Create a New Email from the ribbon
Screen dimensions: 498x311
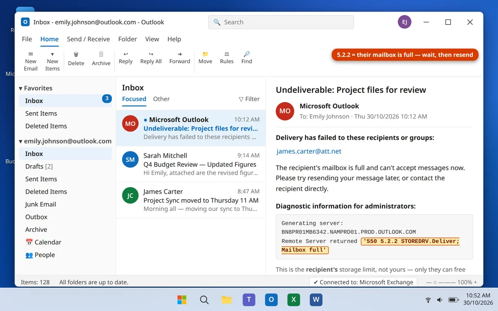click(x=31, y=61)
